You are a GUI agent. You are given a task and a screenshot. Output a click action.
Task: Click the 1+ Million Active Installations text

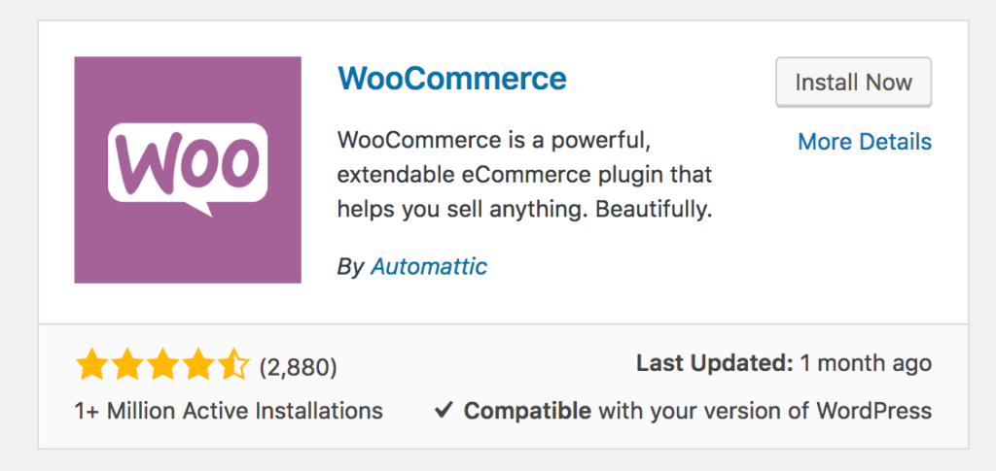[229, 412]
